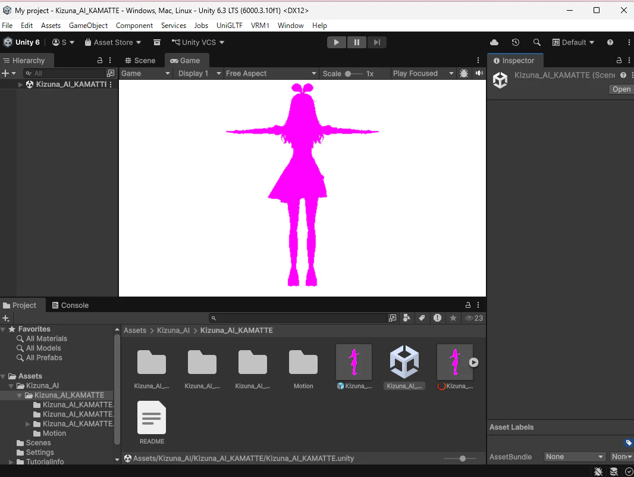634x477 pixels.
Task: Open Game view panel kebab menu
Action: click(478, 60)
